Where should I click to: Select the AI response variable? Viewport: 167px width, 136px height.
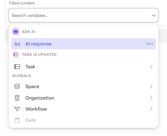tap(83, 44)
